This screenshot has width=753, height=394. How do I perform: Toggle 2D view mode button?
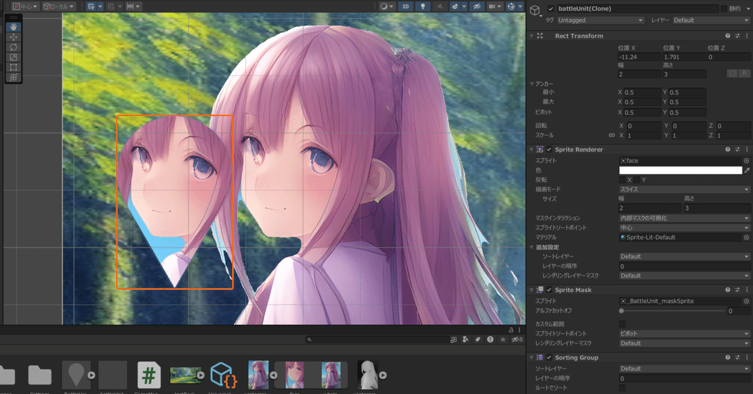click(407, 6)
